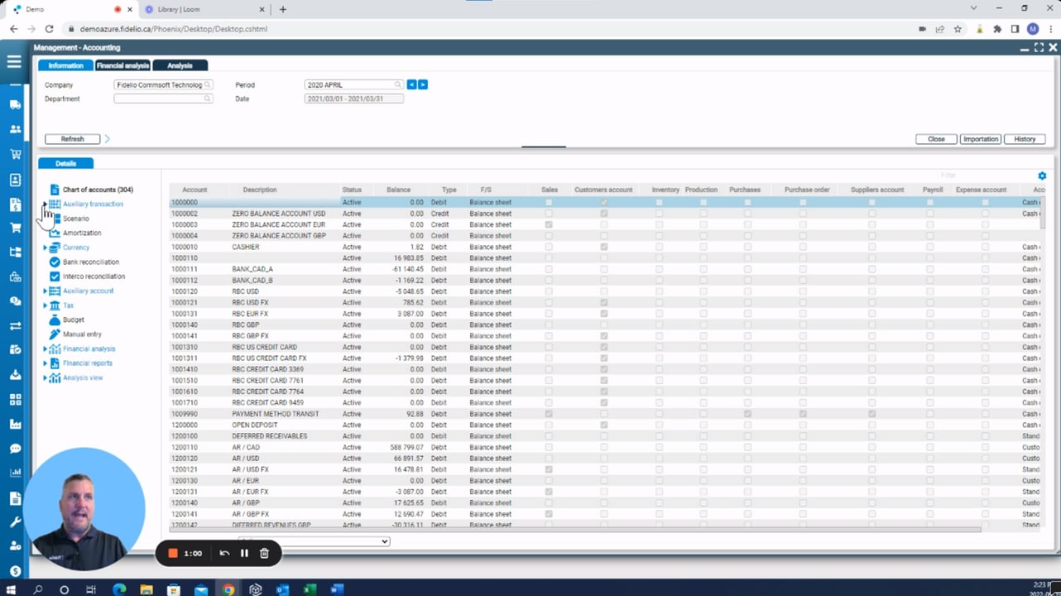Switch to the Library | Loom browser tab
1061x596 pixels.
click(x=204, y=9)
